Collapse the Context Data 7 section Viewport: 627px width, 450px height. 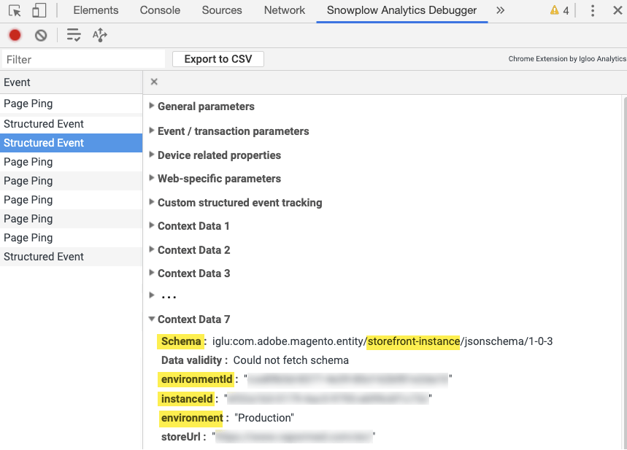193,319
